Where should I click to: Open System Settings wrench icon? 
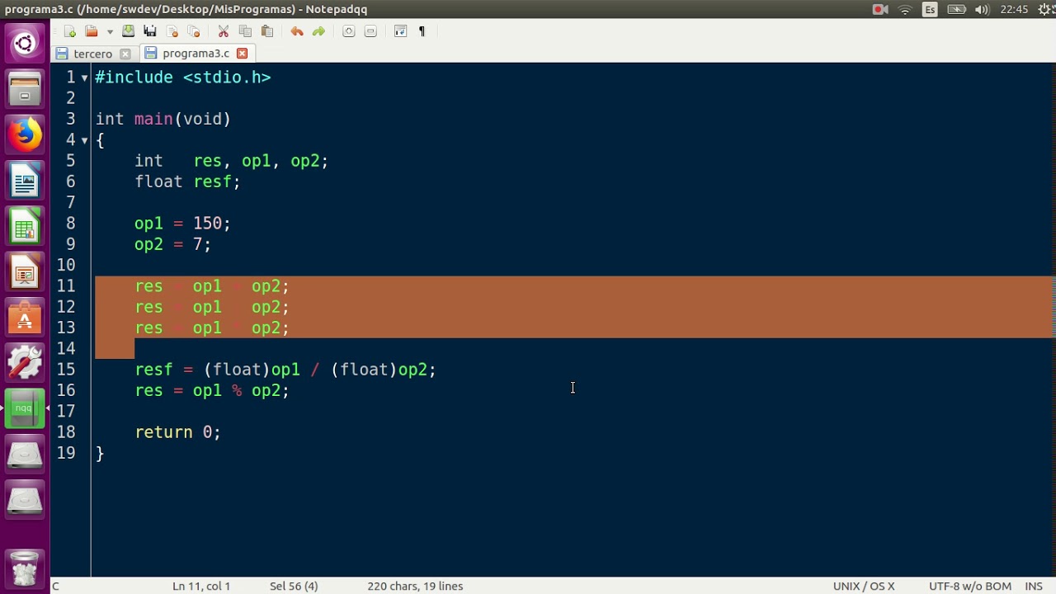pos(25,363)
